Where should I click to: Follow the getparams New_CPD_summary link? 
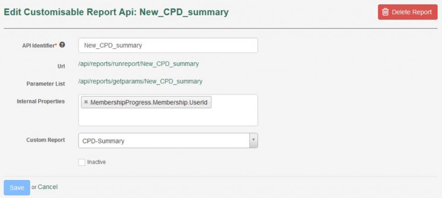[140, 81]
